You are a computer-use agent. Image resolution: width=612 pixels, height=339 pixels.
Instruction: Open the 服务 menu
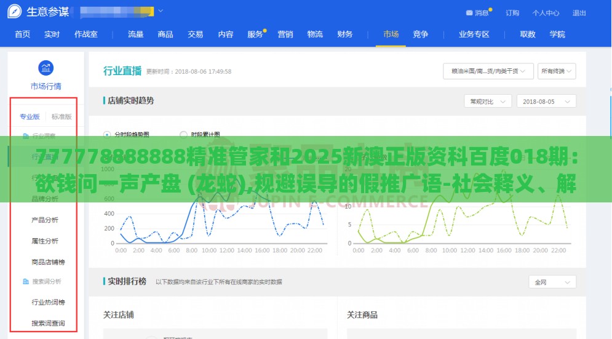point(255,34)
